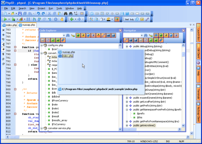The image size is (202, 144).
Task: Open the New File dropdown arrow
Action: pos(9,13)
